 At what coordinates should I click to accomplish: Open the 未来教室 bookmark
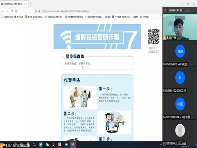coord(144,17)
